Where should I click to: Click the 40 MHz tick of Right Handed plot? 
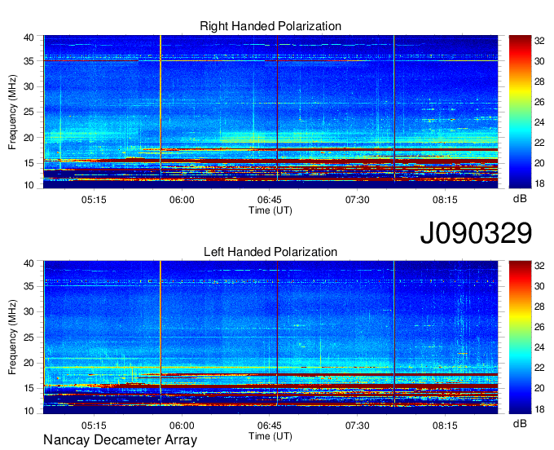pos(29,37)
